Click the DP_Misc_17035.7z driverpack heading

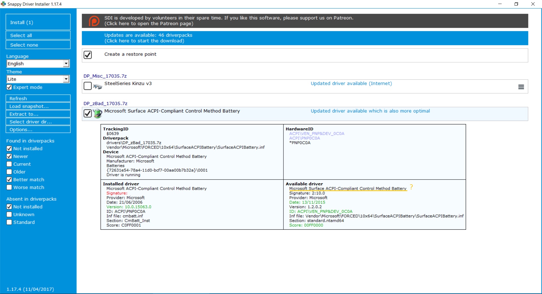pyautogui.click(x=105, y=76)
